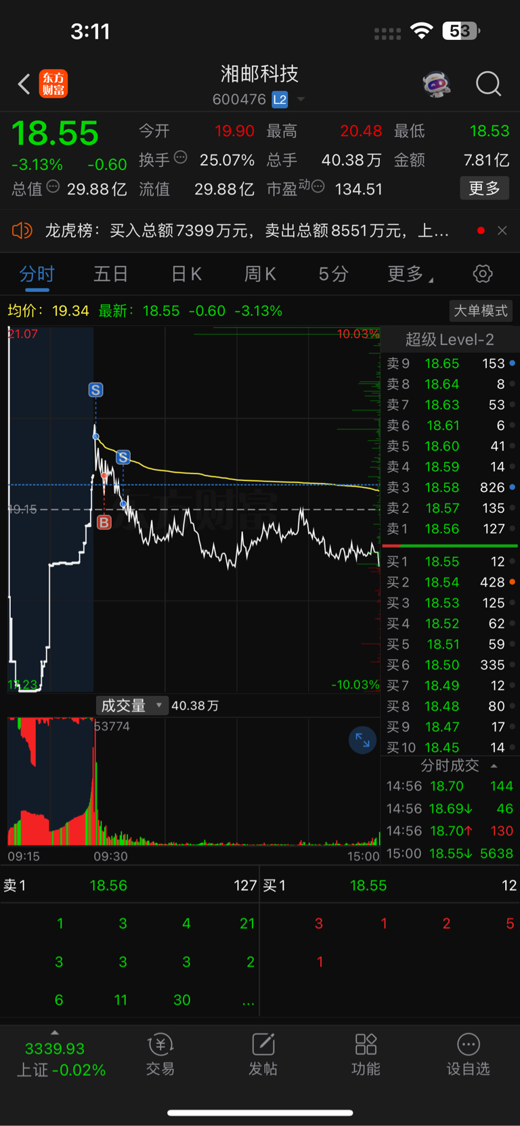This screenshot has height=1126, width=520.
Task: Select the 分时 chart tab
Action: (x=37, y=274)
